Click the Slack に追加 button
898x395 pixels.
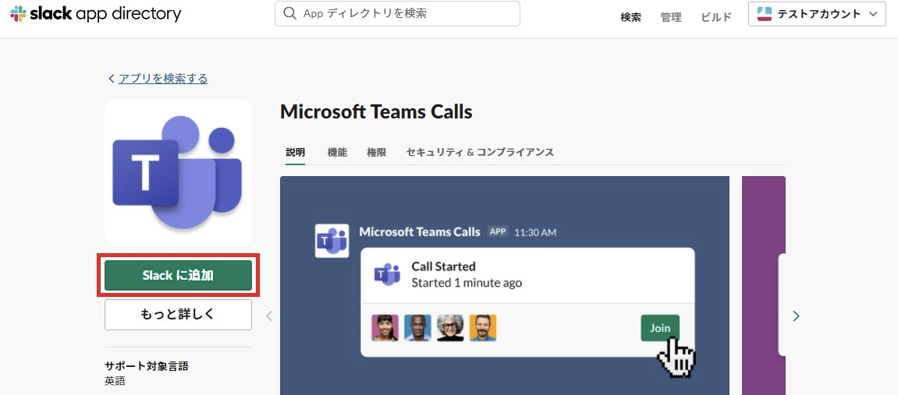pyautogui.click(x=178, y=275)
